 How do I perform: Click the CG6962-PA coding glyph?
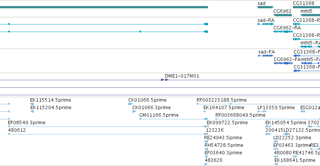[x=283, y=63]
